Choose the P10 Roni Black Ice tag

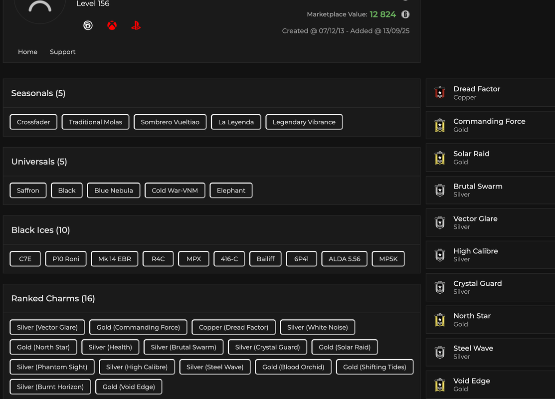click(x=66, y=259)
